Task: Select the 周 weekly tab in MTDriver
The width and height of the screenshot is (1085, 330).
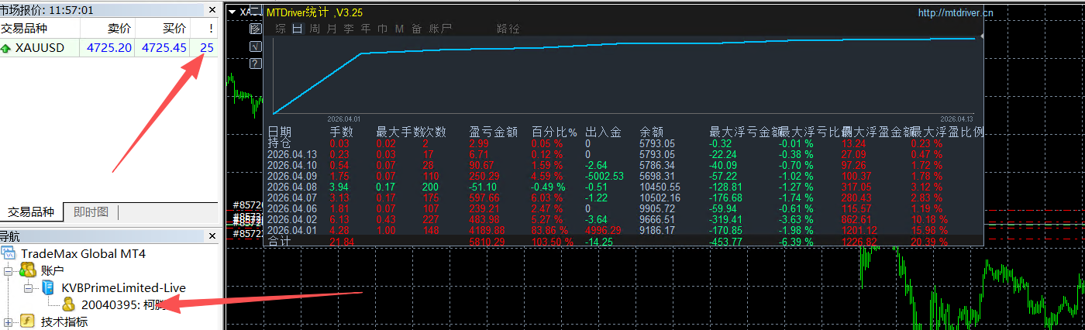Action: 315,29
